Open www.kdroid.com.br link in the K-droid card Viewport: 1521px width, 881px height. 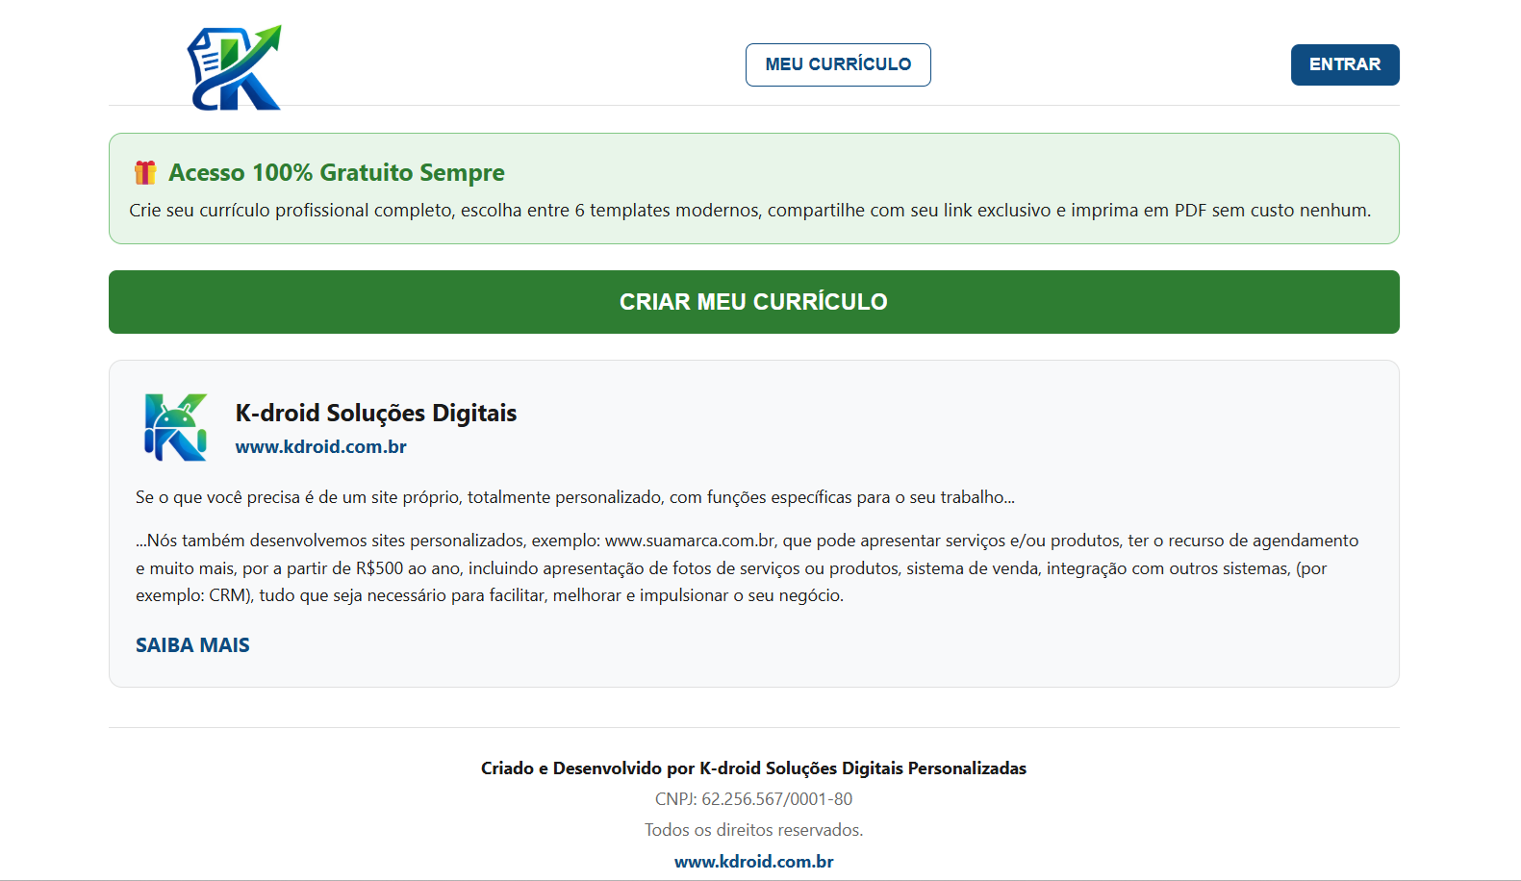[x=321, y=446]
